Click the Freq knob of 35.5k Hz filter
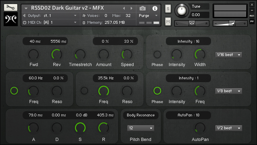The width and height of the screenshot is (257, 145). [104, 91]
